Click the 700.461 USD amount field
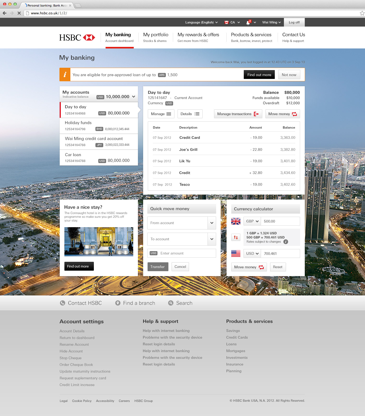This screenshot has width=365, height=416. point(280,253)
